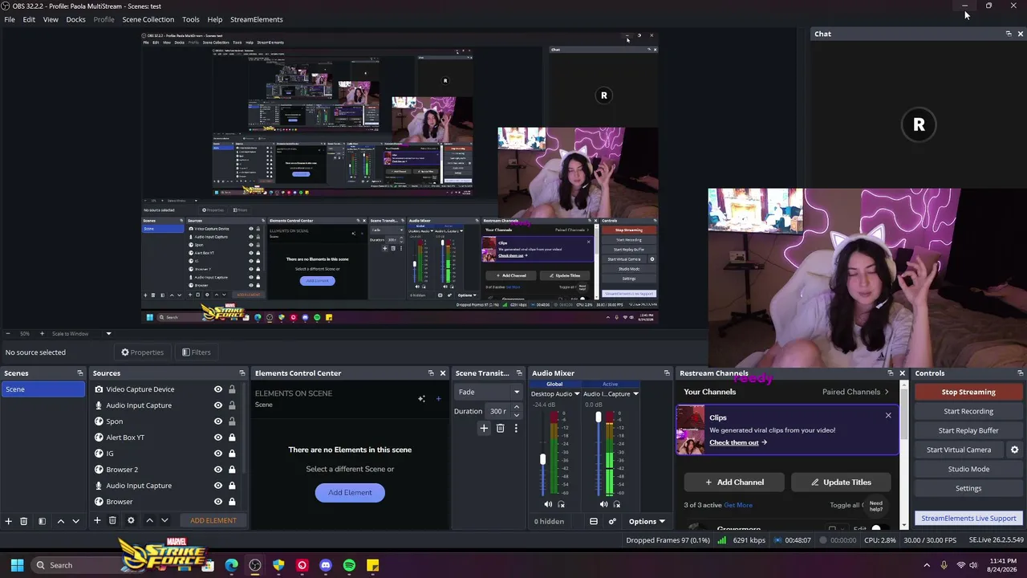Float the Sources dock panel
This screenshot has width=1027, height=578.
tap(242, 373)
